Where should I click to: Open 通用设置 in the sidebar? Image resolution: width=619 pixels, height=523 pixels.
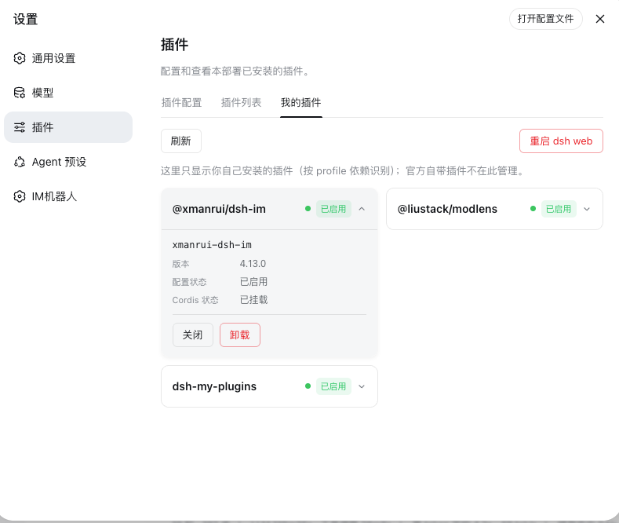(68, 58)
